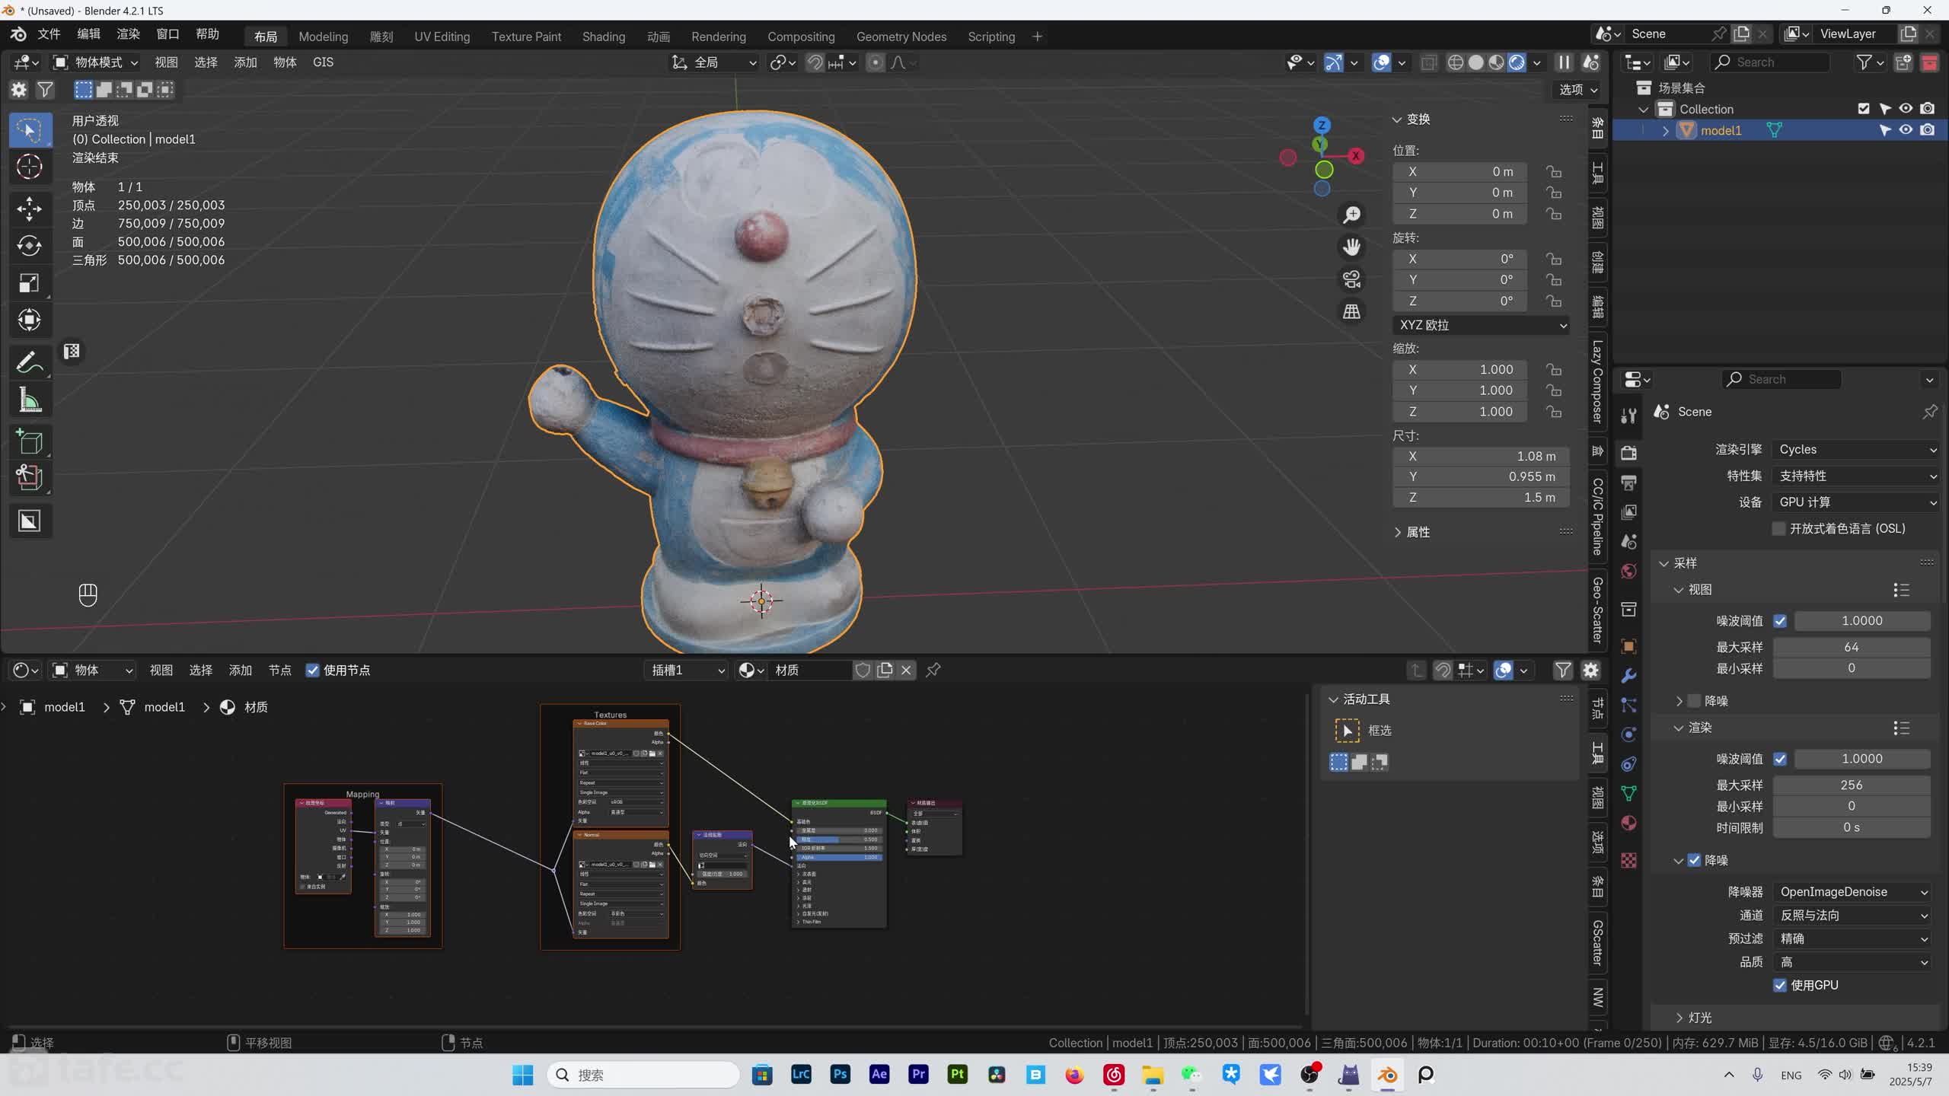This screenshot has width=1949, height=1096.
Task: Switch to solid viewport shading
Action: [1476, 62]
